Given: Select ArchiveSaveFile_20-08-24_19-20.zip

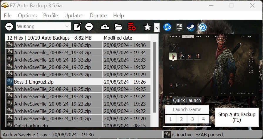Looking at the screenshot, I should click(78, 118).
